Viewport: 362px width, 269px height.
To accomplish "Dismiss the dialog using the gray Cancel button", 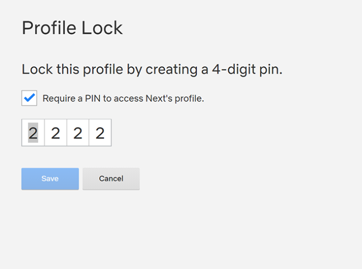I will 111,179.
